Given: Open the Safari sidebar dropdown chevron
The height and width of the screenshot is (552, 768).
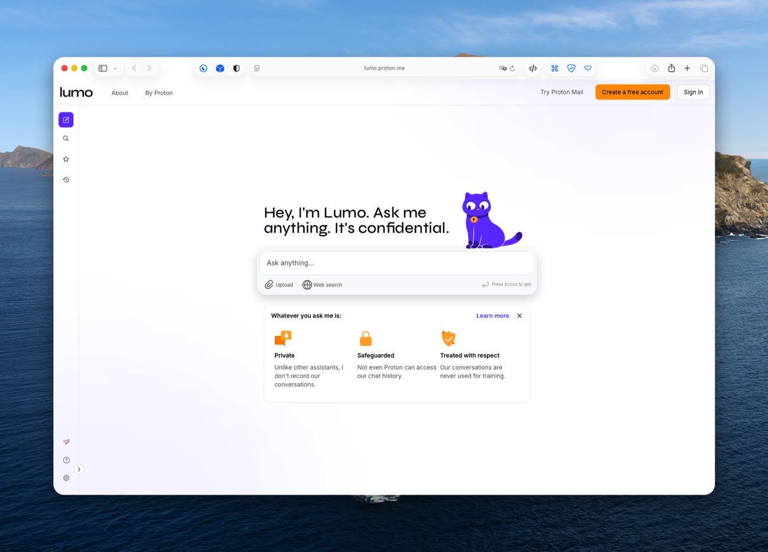Looking at the screenshot, I should click(115, 69).
